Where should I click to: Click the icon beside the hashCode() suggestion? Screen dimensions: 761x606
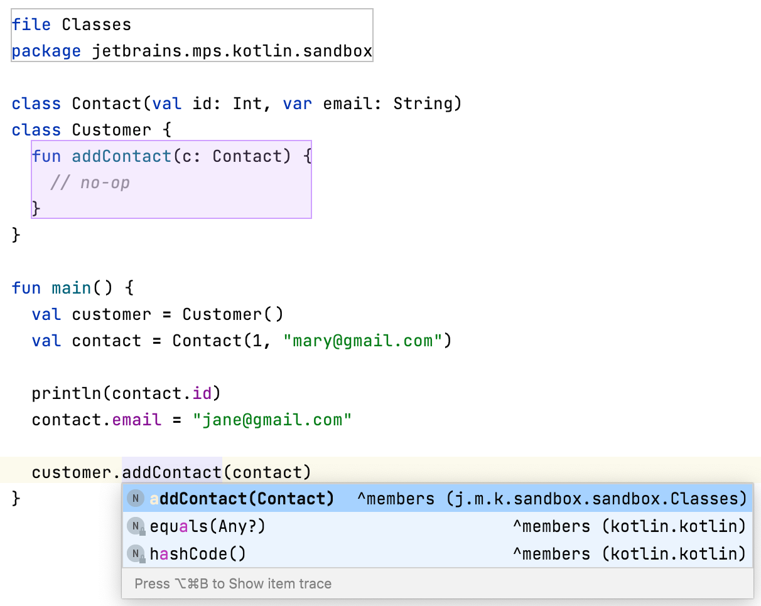[x=136, y=554]
